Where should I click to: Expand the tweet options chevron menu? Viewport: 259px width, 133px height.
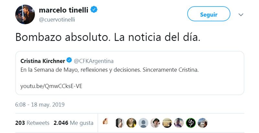click(241, 15)
